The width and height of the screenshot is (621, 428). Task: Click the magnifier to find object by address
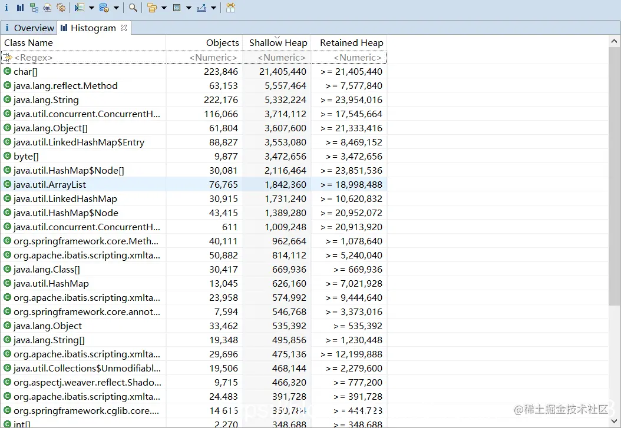pos(133,8)
